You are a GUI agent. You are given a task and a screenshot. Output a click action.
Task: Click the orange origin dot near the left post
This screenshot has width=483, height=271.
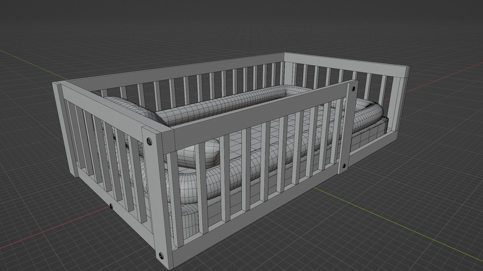pos(67,131)
